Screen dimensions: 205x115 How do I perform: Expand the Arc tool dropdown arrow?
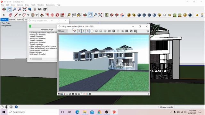[x=28, y=15]
